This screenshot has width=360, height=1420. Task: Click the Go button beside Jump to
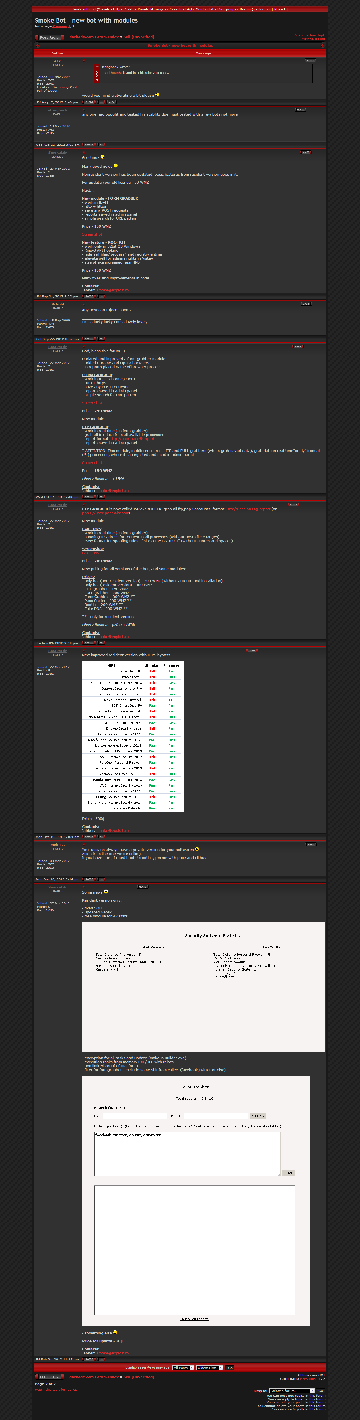tap(320, 1391)
